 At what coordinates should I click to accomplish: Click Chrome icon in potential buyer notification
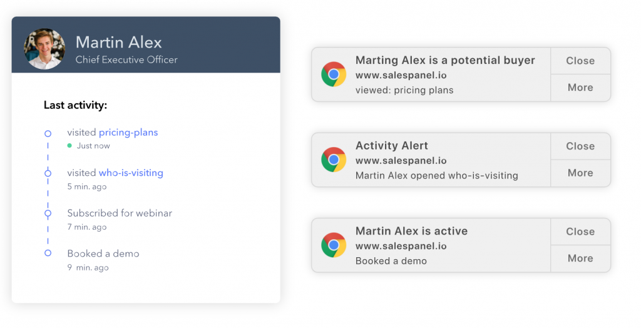[334, 74]
